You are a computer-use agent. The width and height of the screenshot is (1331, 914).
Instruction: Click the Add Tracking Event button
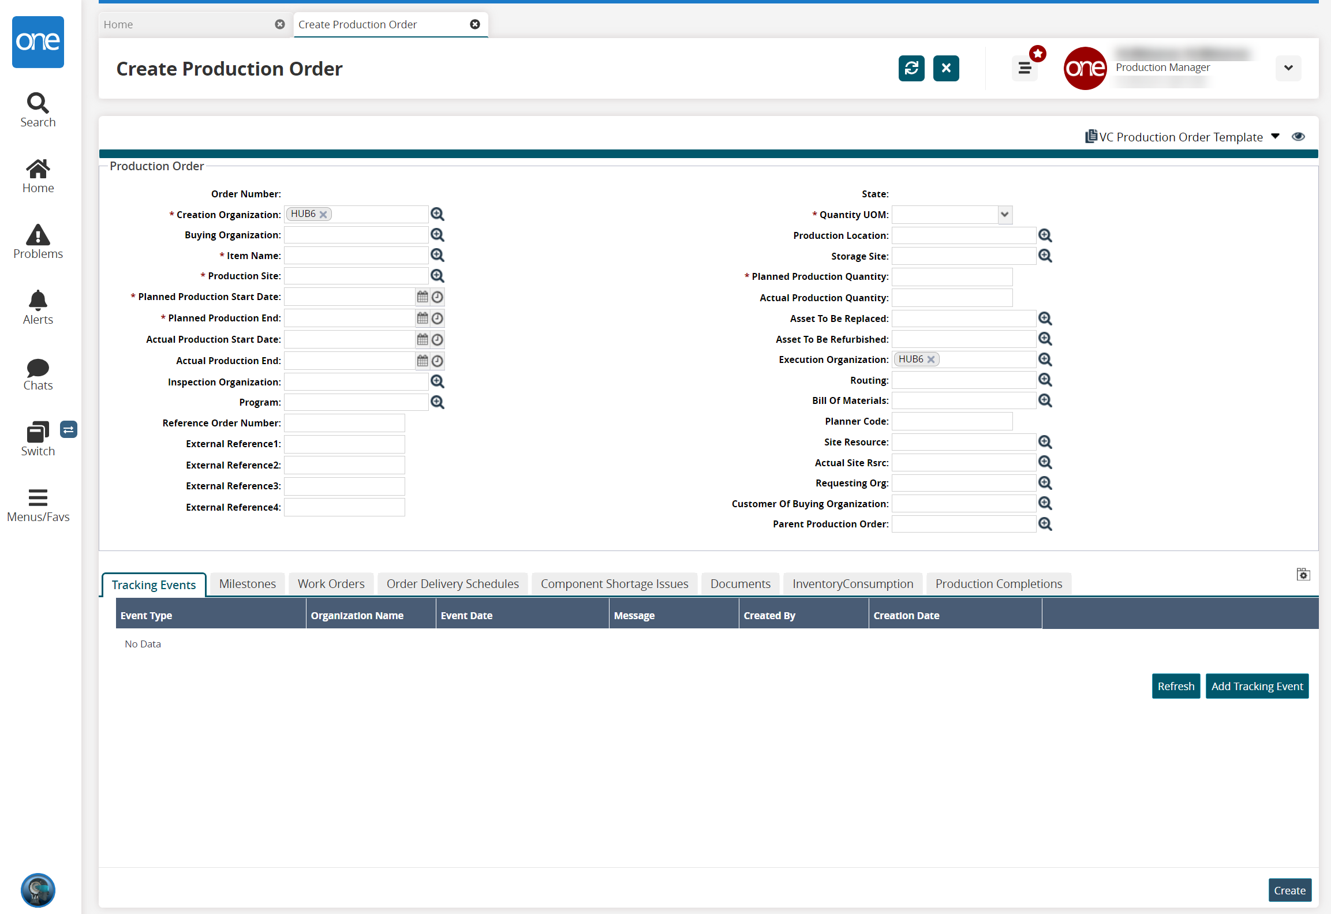point(1257,686)
